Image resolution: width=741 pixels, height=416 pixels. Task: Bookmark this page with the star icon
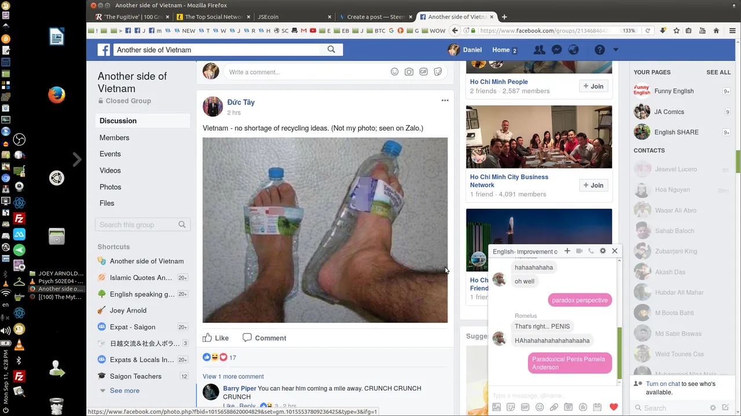pyautogui.click(x=676, y=31)
